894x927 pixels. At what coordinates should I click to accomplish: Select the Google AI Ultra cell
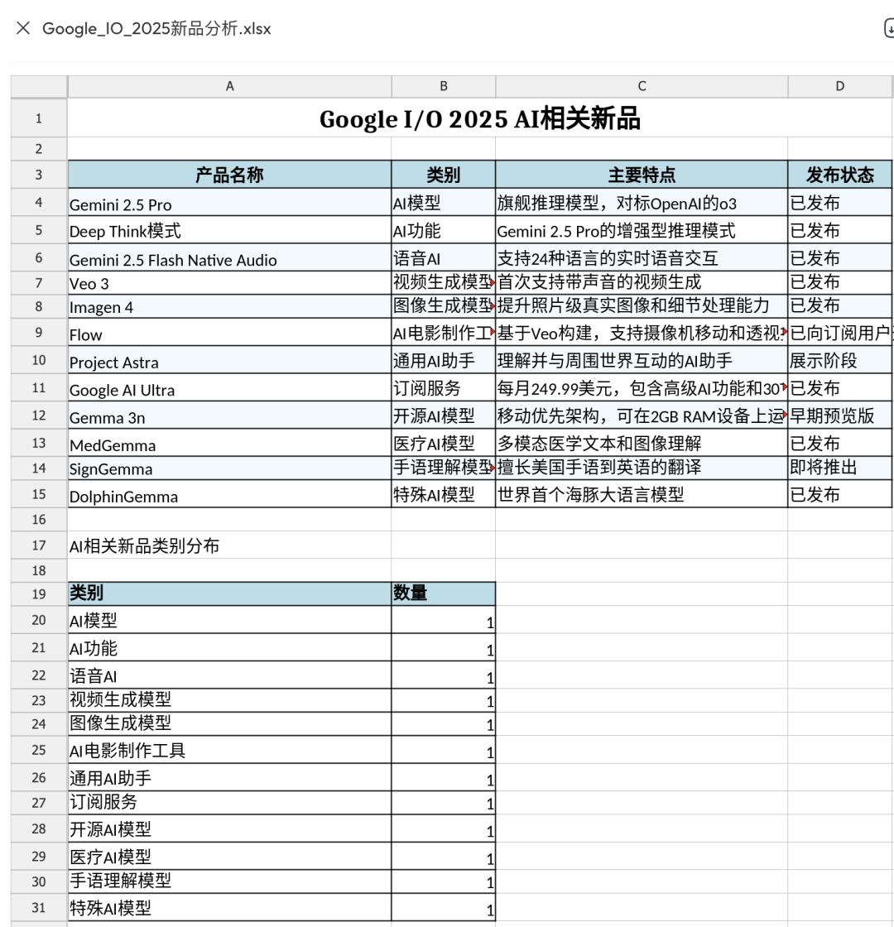(229, 388)
